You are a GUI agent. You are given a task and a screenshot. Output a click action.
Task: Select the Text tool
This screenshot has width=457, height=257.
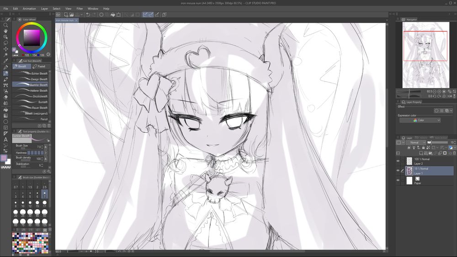click(5, 140)
